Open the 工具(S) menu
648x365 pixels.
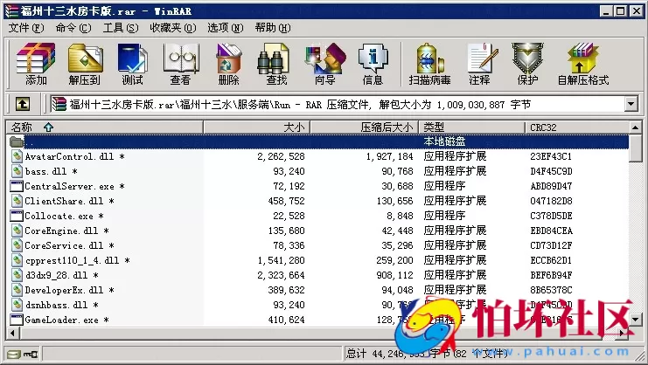tap(121, 28)
